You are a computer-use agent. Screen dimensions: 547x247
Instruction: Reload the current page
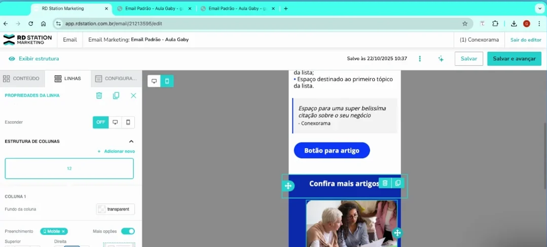click(31, 24)
